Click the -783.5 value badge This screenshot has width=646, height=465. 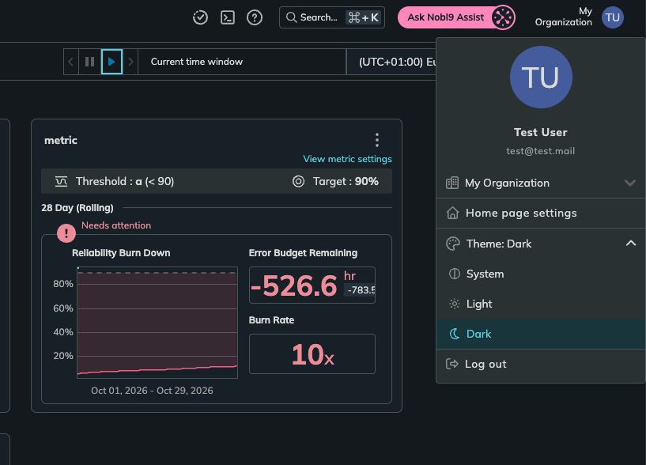361,289
